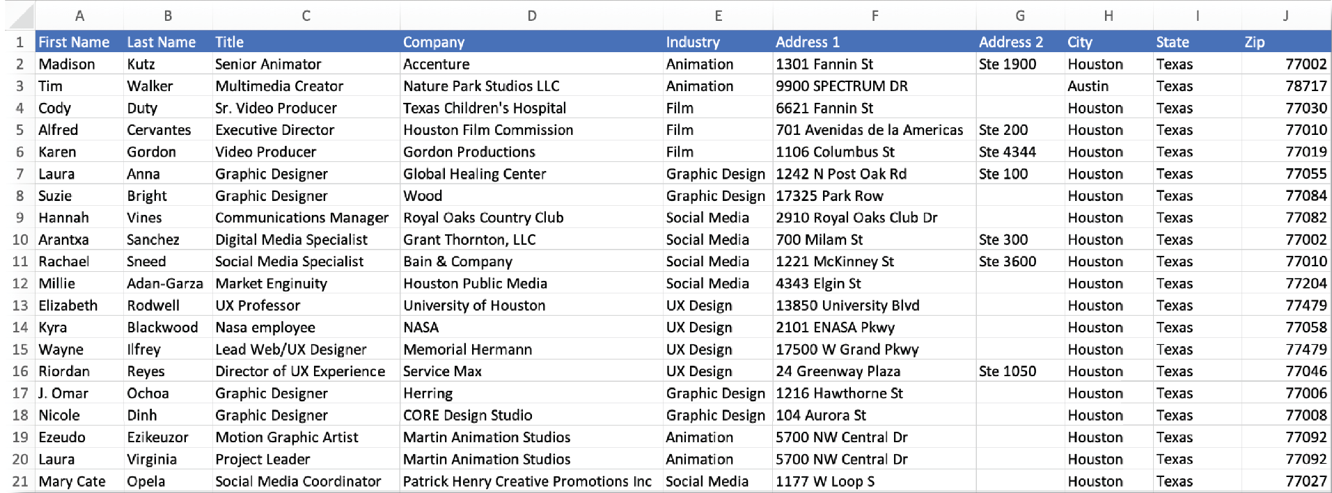Select the 'Royal Oaks Country Club' cell
Image resolution: width=1332 pixels, height=493 pixels.
[532, 218]
